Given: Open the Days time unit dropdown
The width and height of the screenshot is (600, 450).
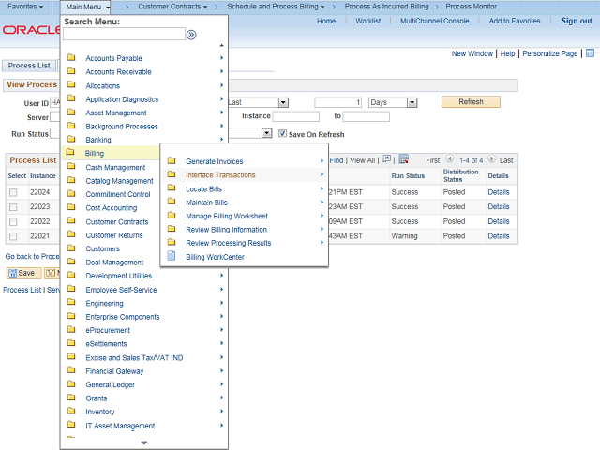Looking at the screenshot, I should coord(392,102).
